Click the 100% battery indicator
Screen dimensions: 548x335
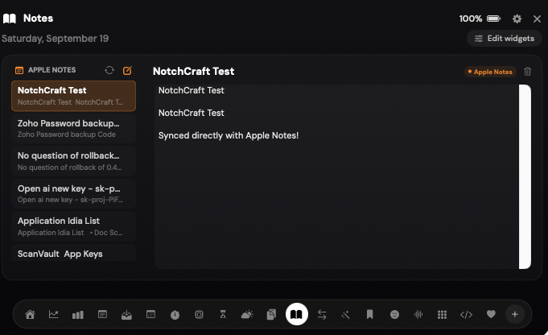click(480, 19)
